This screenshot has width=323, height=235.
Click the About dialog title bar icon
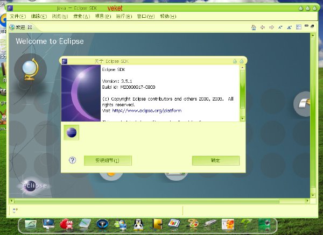(x=65, y=61)
